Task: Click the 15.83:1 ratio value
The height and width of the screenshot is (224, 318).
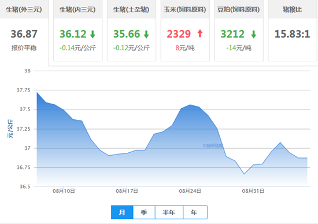Action: 292,34
